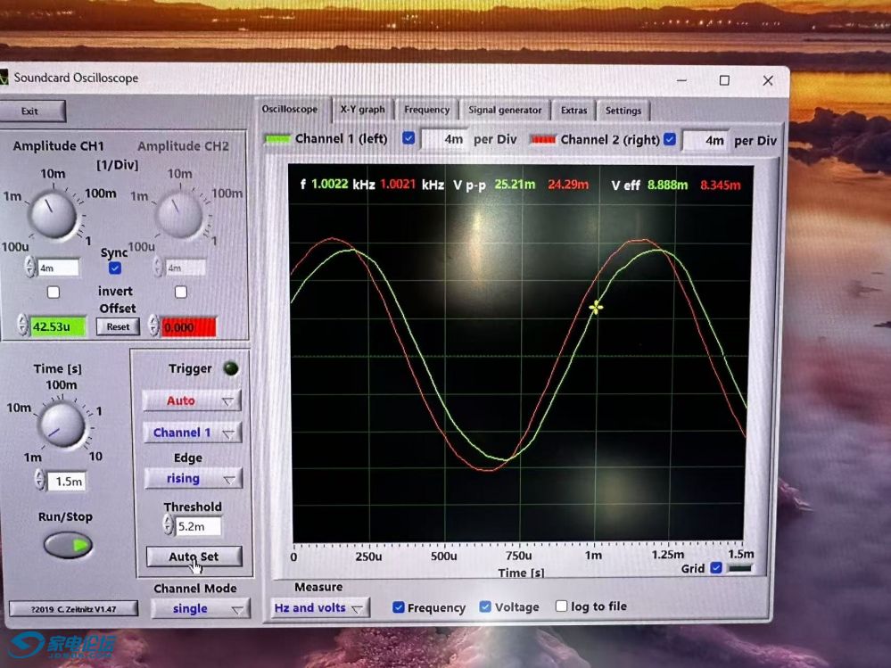Click the Time base knob

tap(61, 424)
